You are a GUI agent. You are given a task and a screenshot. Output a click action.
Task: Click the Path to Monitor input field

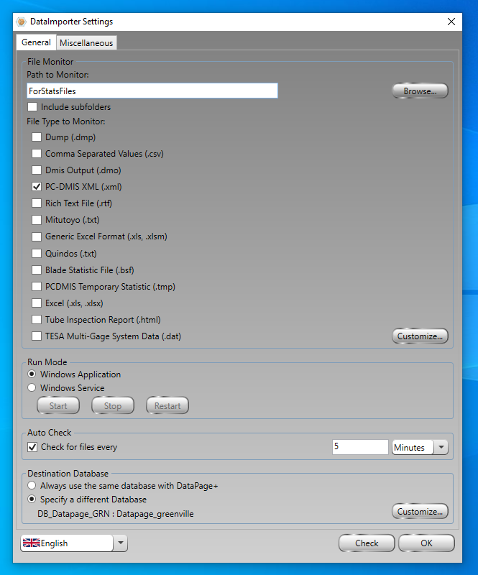[x=152, y=91]
